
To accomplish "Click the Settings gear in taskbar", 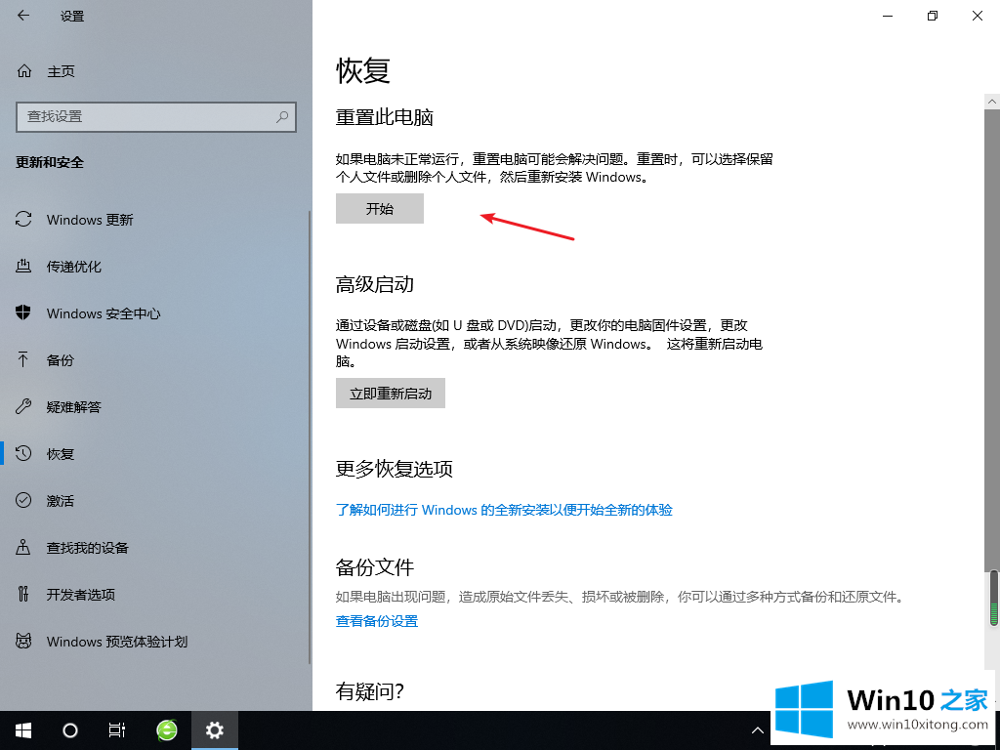I will [x=214, y=730].
